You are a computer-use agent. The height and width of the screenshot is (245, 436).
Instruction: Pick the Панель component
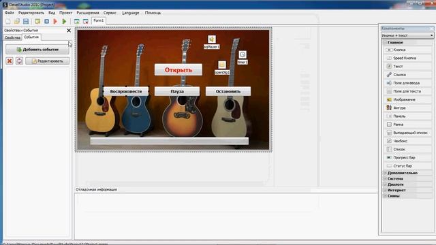pos(407,116)
